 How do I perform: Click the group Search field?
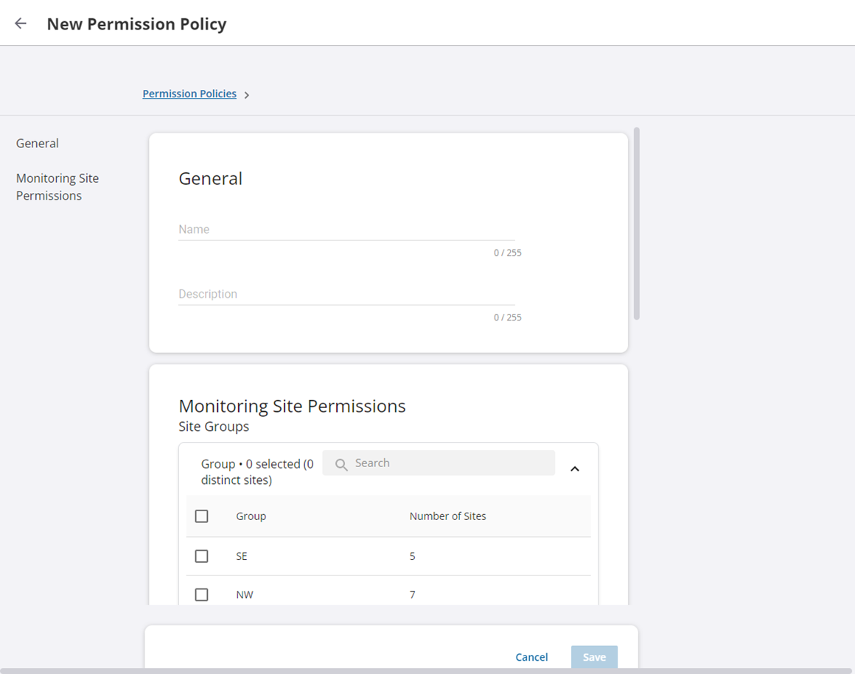click(450, 463)
